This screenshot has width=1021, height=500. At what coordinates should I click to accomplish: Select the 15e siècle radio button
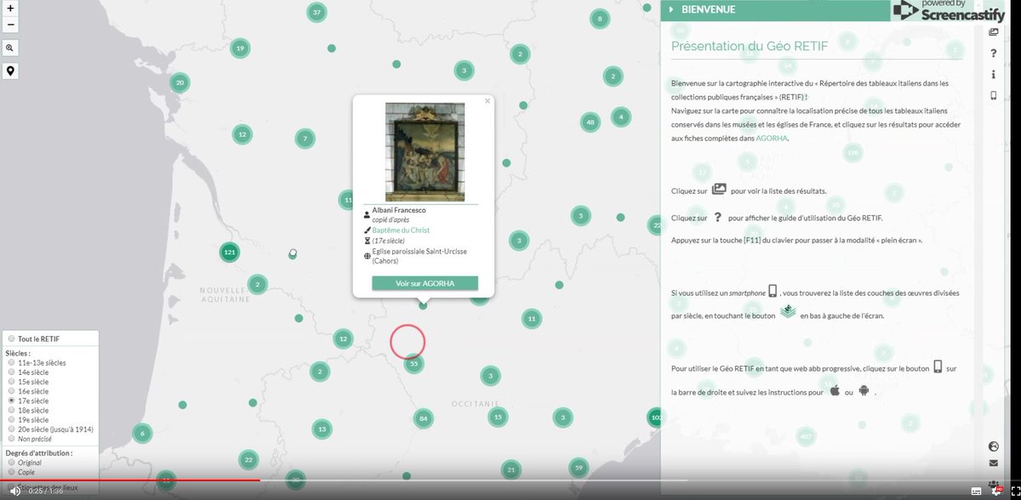coord(12,381)
